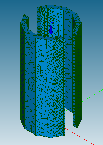Select the Z axis label

click(52, 22)
